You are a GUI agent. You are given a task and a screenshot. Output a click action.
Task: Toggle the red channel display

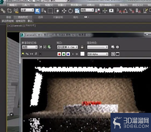59,54
